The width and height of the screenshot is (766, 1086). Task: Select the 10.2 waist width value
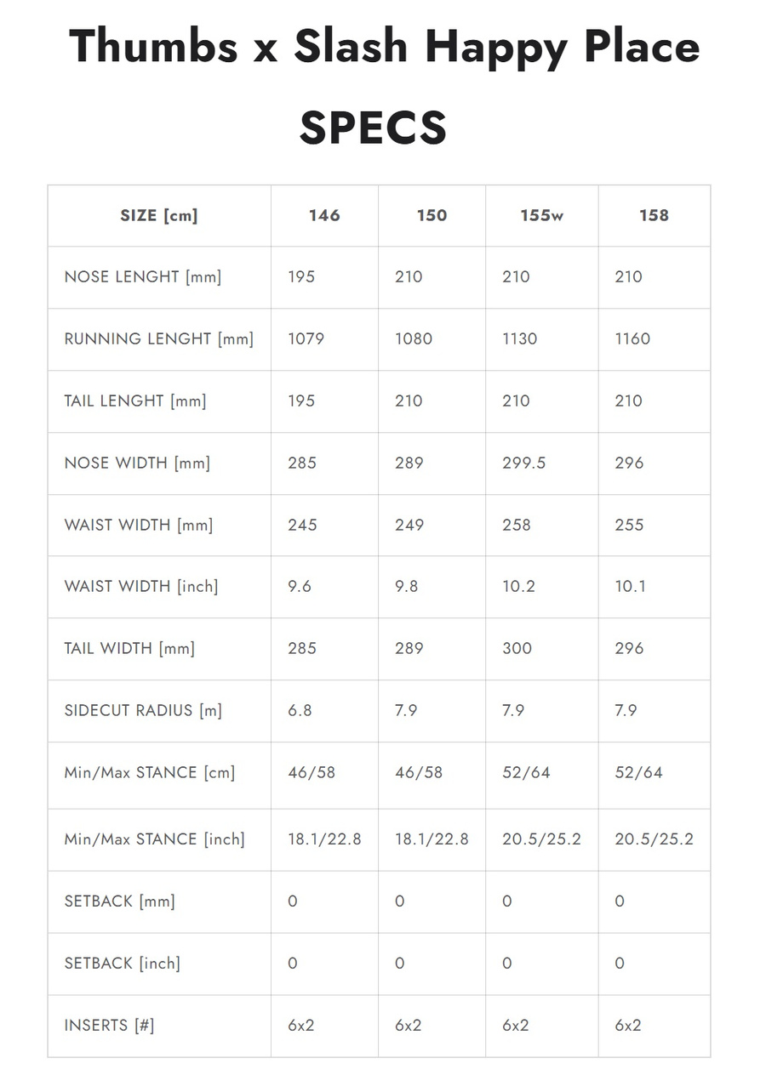click(518, 587)
